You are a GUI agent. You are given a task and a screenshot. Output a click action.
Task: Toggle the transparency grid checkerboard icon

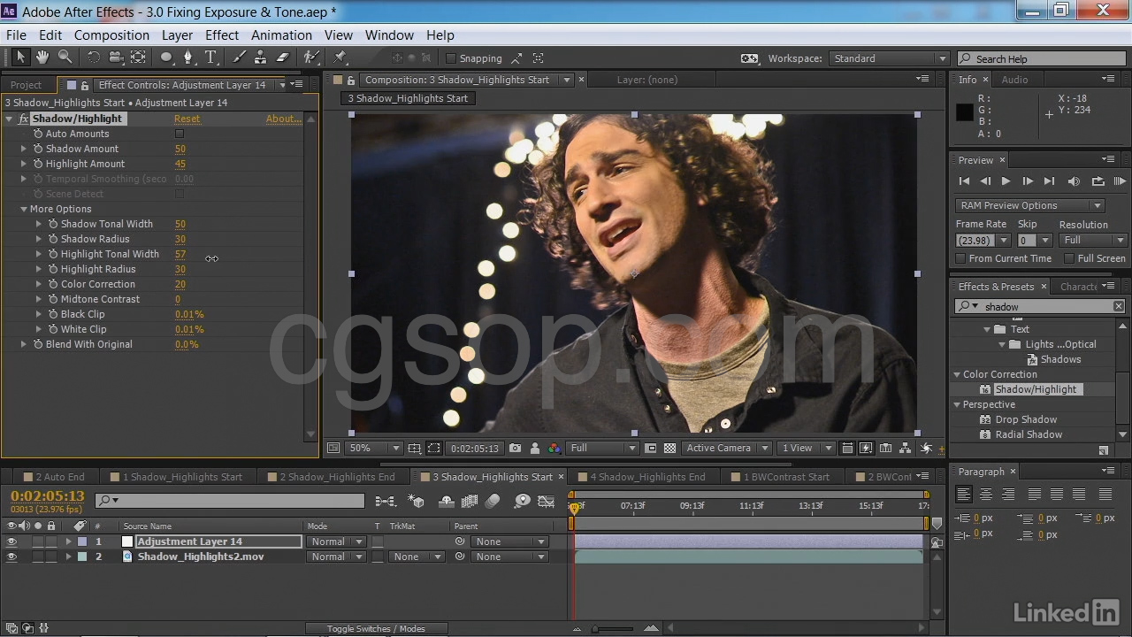coord(669,449)
